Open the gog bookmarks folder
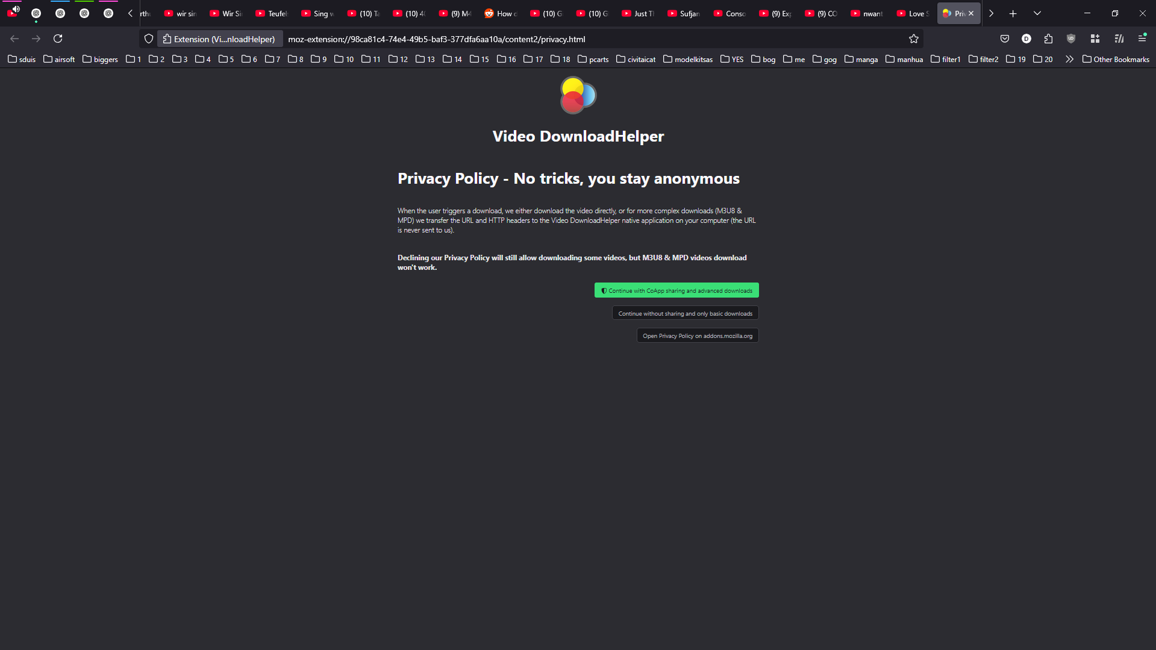The width and height of the screenshot is (1156, 650). pos(825,59)
